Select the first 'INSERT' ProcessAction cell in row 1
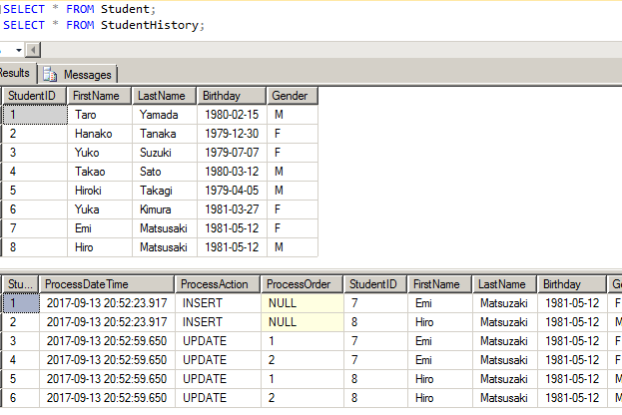Image resolution: width=622 pixels, height=415 pixels. click(x=218, y=303)
